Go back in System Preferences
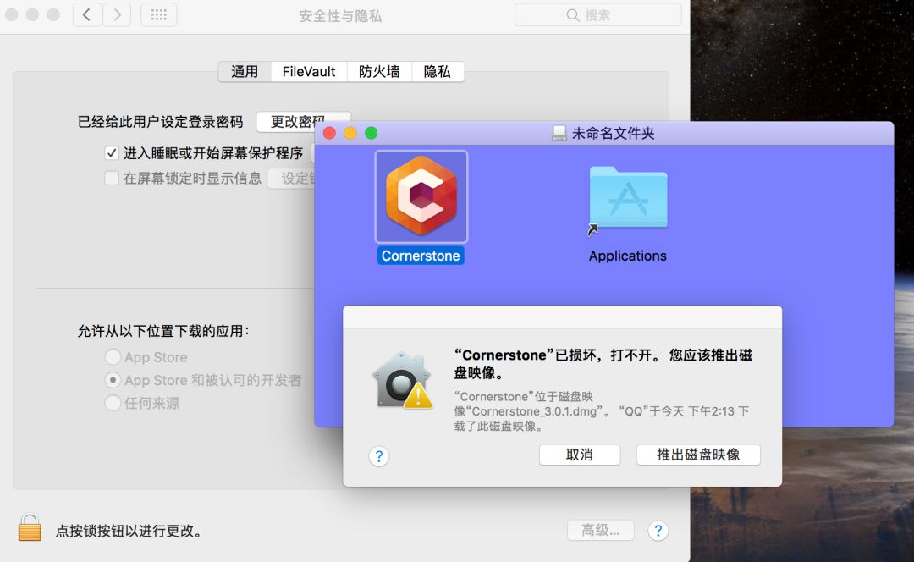The image size is (914, 562). point(87,14)
